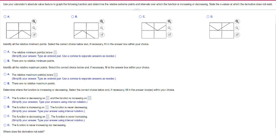Expand the collapsed question text ellipsis

click(137, 10)
